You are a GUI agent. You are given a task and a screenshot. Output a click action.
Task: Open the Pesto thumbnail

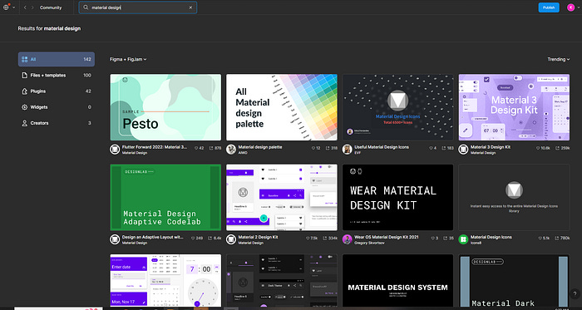click(165, 107)
